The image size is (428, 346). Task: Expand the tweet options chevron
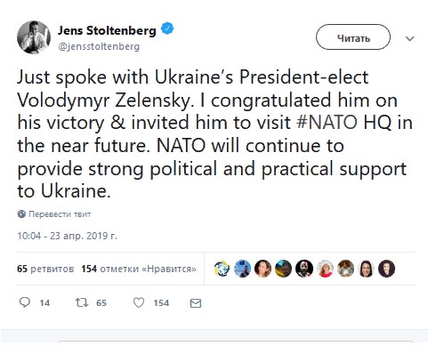(409, 38)
